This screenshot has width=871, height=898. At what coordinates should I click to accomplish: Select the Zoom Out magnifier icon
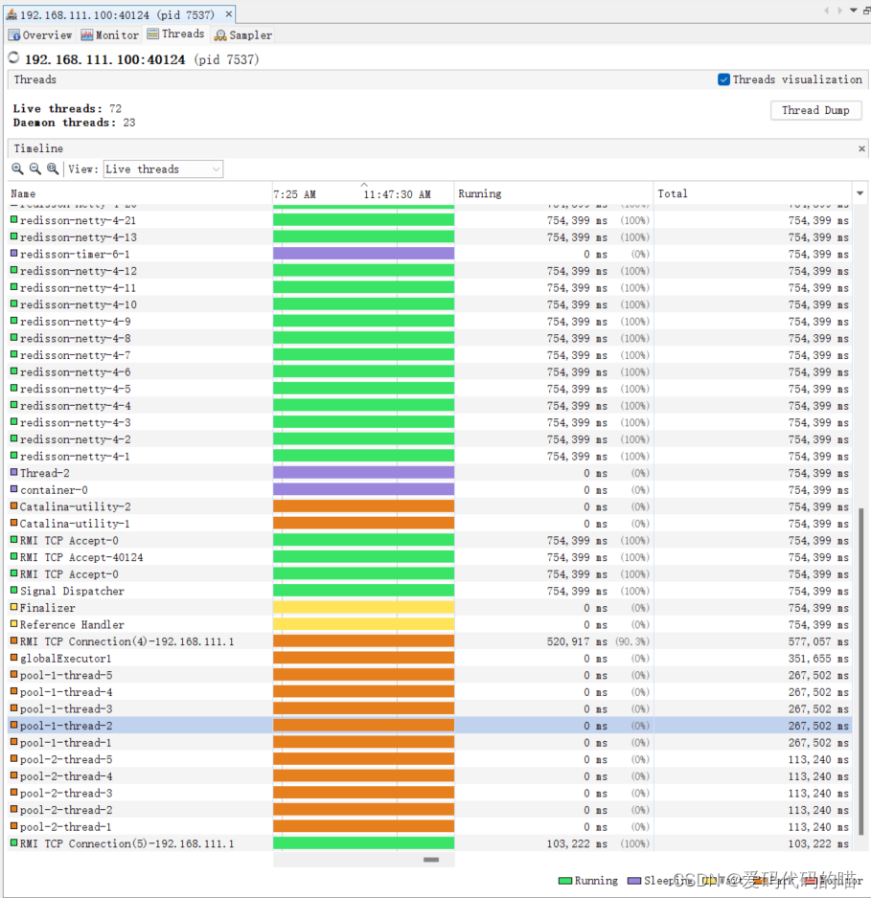pos(33,168)
